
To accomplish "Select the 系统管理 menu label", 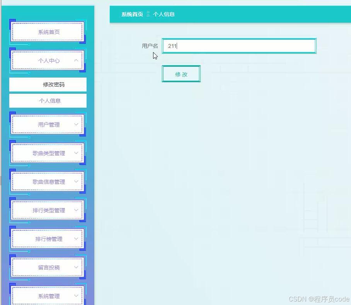I will [49, 296].
